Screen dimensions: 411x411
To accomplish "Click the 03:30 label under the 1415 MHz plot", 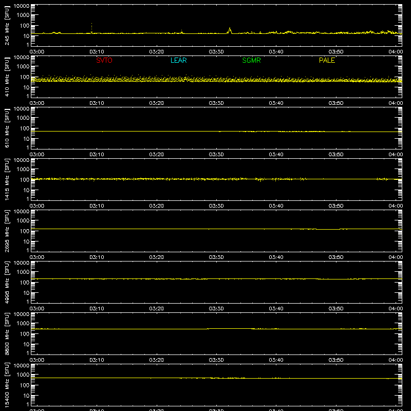I will pyautogui.click(x=216, y=206).
